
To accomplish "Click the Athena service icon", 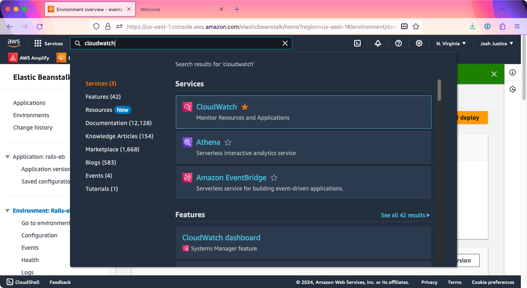I will (x=187, y=142).
